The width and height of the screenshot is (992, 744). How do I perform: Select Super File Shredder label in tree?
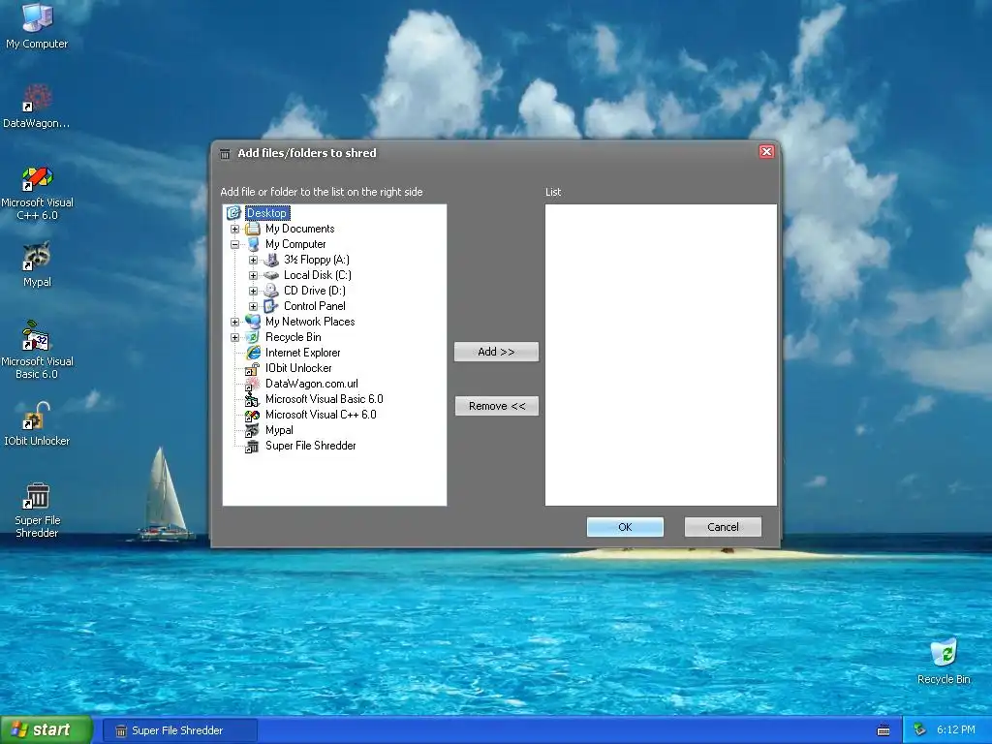(x=311, y=446)
